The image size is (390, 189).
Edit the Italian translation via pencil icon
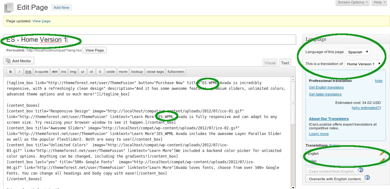tap(382, 161)
